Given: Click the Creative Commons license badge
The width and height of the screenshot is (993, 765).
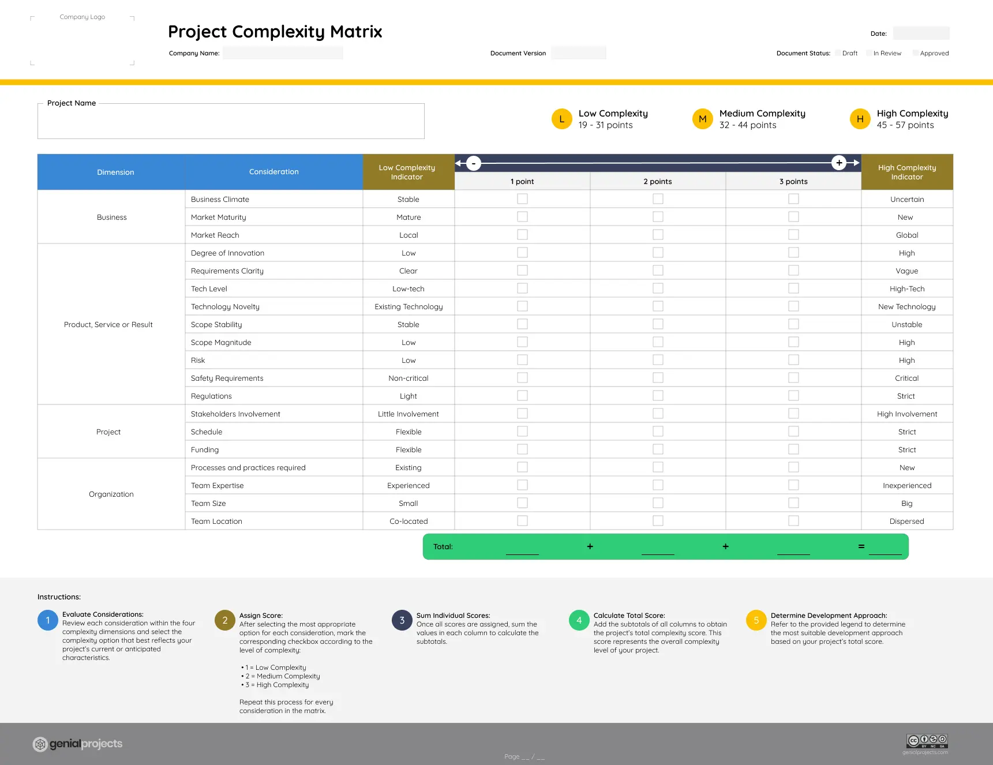Looking at the screenshot, I should [x=927, y=741].
